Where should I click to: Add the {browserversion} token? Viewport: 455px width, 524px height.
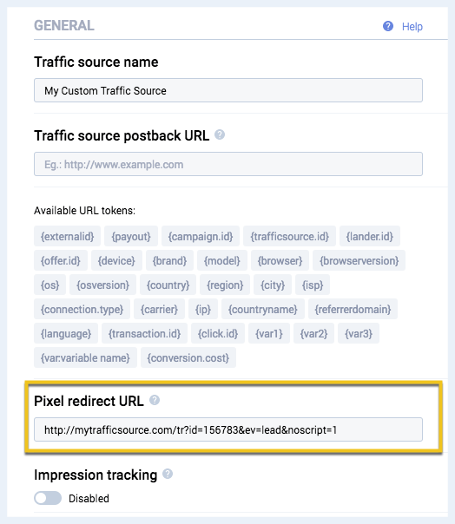[359, 260]
